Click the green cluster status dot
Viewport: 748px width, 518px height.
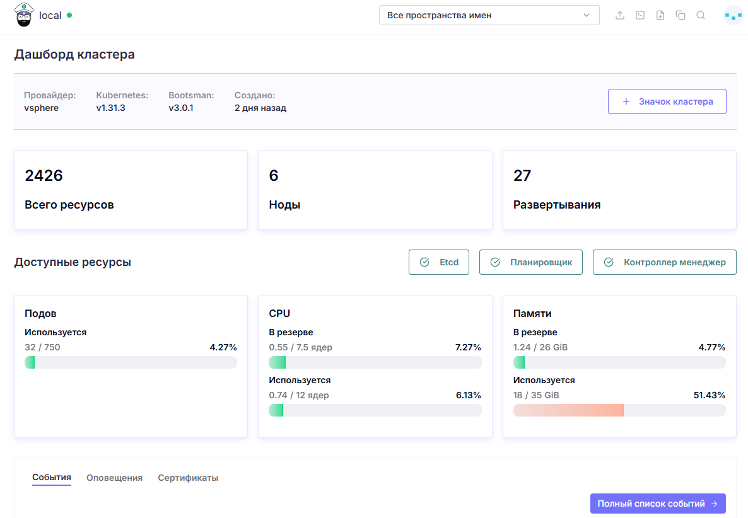click(x=69, y=15)
